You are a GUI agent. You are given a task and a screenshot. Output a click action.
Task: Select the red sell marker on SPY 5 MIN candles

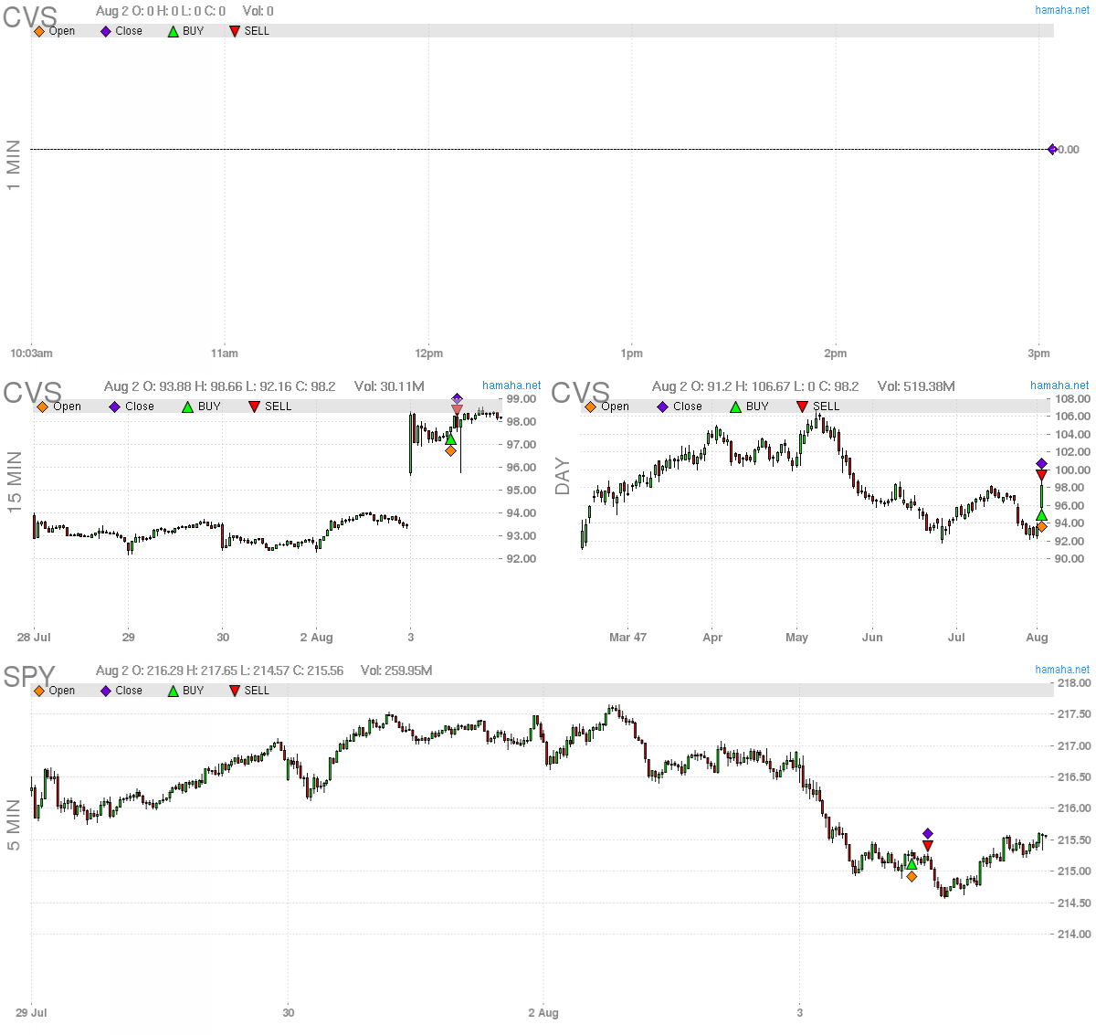928,846
